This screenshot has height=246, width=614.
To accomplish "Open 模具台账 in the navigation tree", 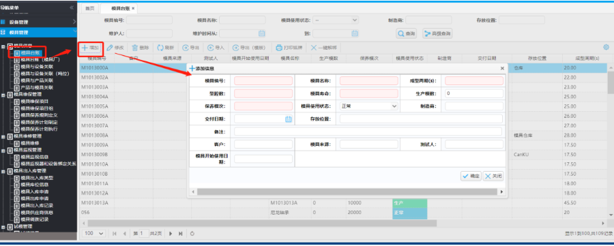I will tap(30, 52).
